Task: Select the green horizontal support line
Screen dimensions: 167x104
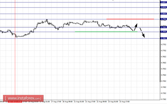Action: coord(106,32)
